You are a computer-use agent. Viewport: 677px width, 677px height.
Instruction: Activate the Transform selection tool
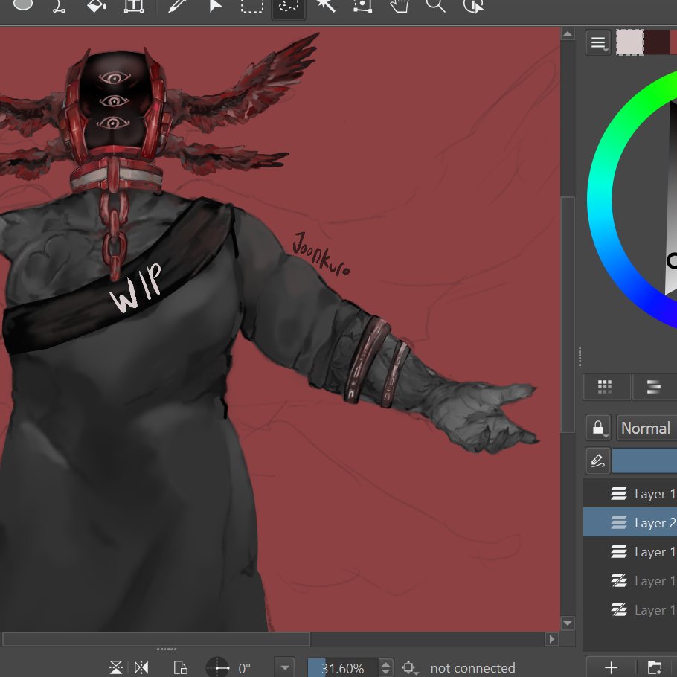363,6
